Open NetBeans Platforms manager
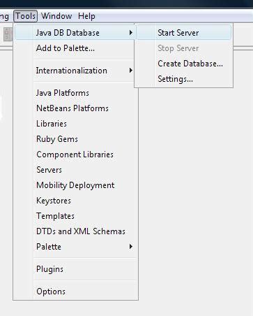Screen dimensions: 253x316 click(x=75, y=108)
